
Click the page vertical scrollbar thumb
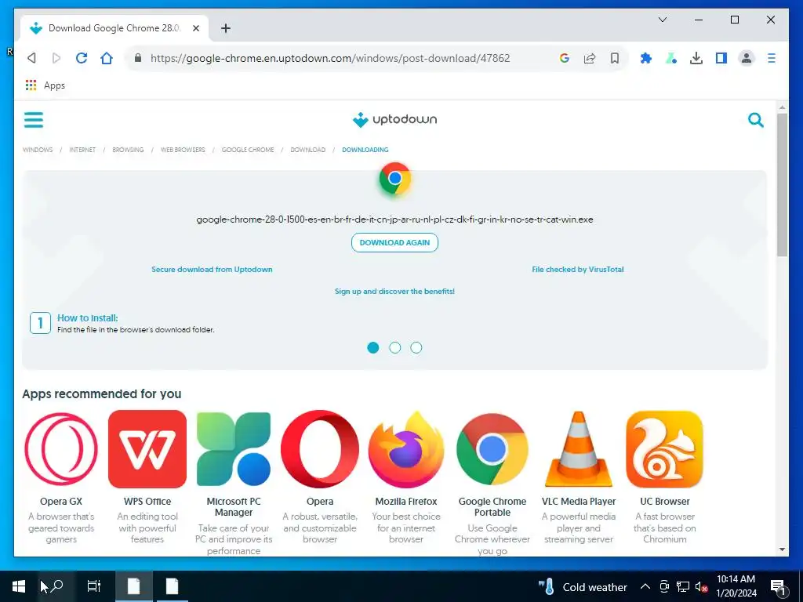point(782,184)
